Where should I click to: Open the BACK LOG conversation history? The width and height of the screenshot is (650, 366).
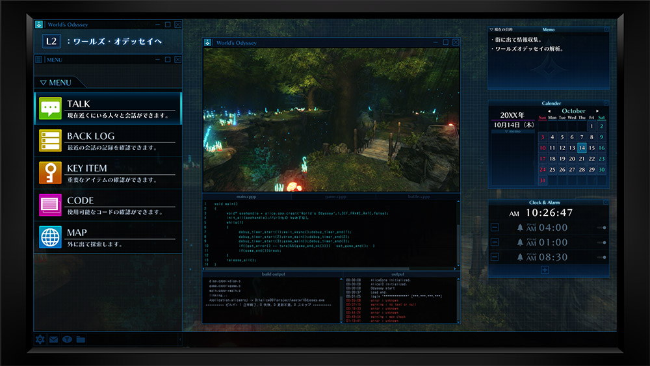tap(50, 140)
